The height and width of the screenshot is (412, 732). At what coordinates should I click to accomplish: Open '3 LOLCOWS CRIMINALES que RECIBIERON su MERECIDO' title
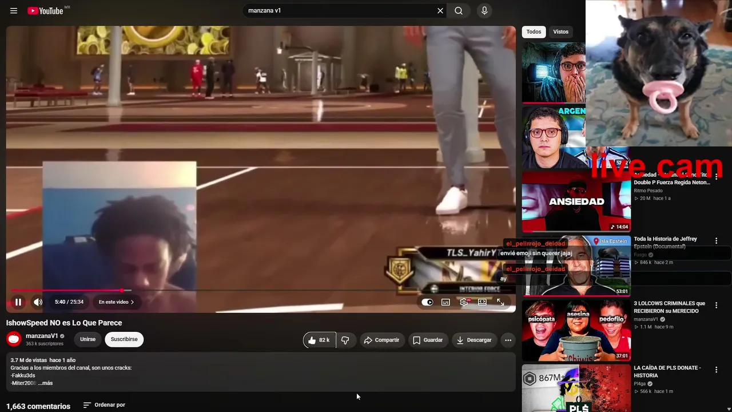pyautogui.click(x=669, y=307)
